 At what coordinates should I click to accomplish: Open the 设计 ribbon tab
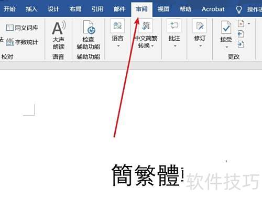tap(53, 9)
